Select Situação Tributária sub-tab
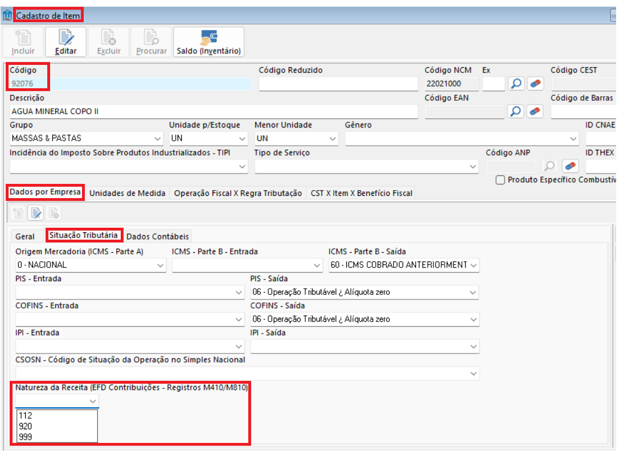 (x=84, y=235)
